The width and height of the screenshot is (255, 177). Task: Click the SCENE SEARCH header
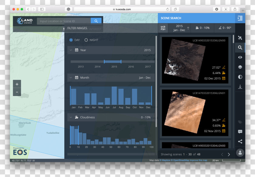(x=171, y=18)
